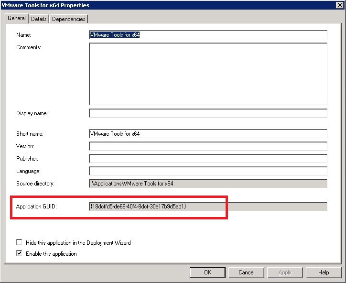The image size is (346, 283).
Task: Click the Publisher label
Action: 27,159
